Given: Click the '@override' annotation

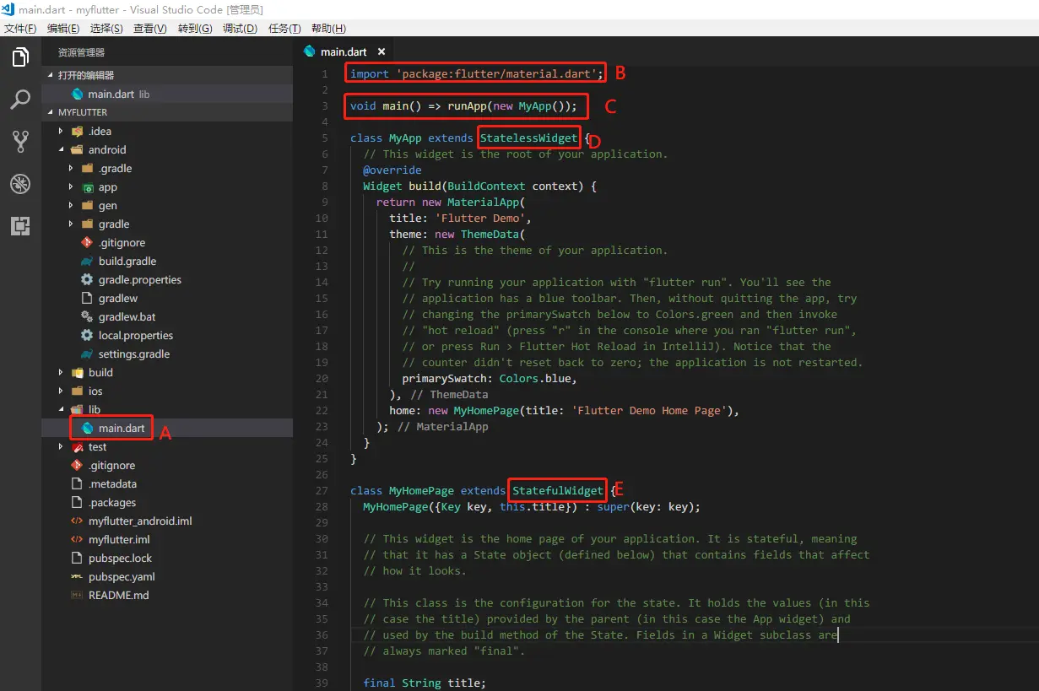Looking at the screenshot, I should click(392, 170).
